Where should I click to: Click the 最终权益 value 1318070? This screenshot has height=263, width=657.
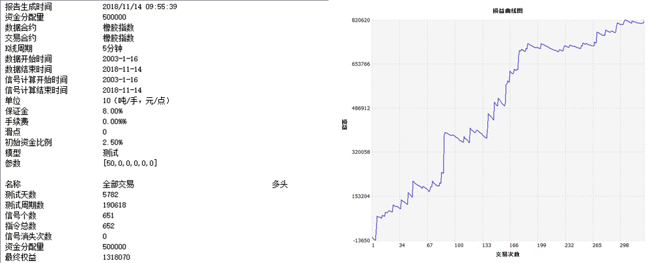(117, 257)
